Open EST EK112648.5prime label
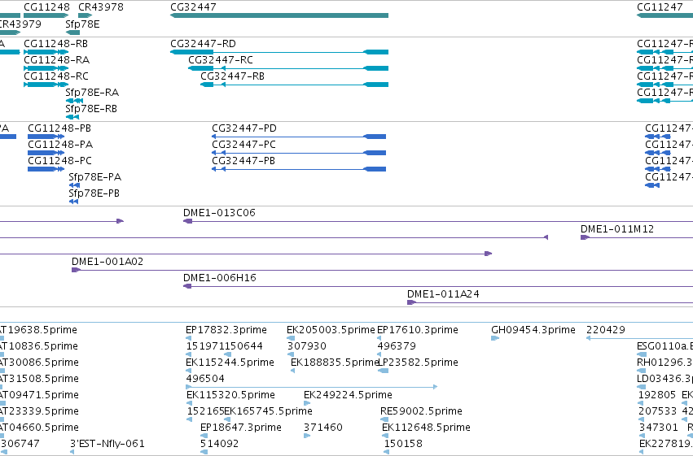 426,428
